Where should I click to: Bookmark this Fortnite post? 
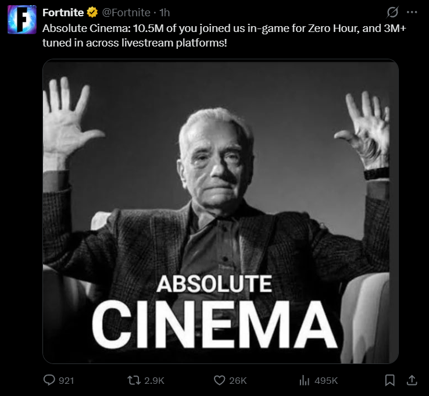(390, 380)
